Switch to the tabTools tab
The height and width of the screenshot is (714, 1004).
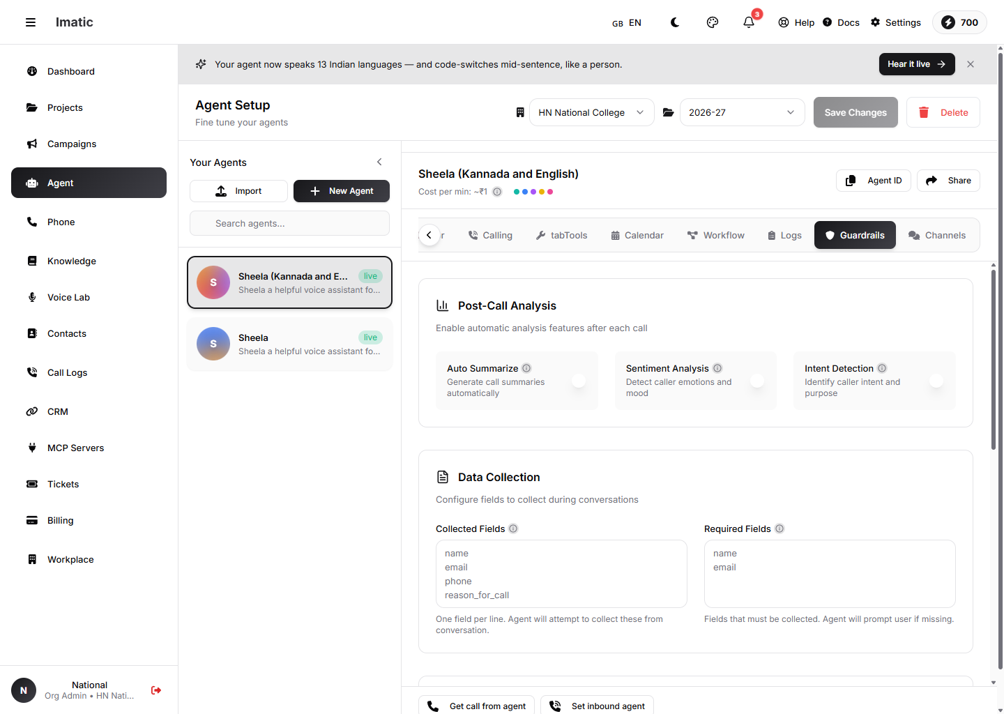[x=562, y=236]
